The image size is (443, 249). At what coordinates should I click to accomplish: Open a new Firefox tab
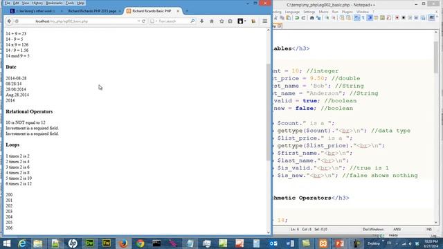click(187, 11)
